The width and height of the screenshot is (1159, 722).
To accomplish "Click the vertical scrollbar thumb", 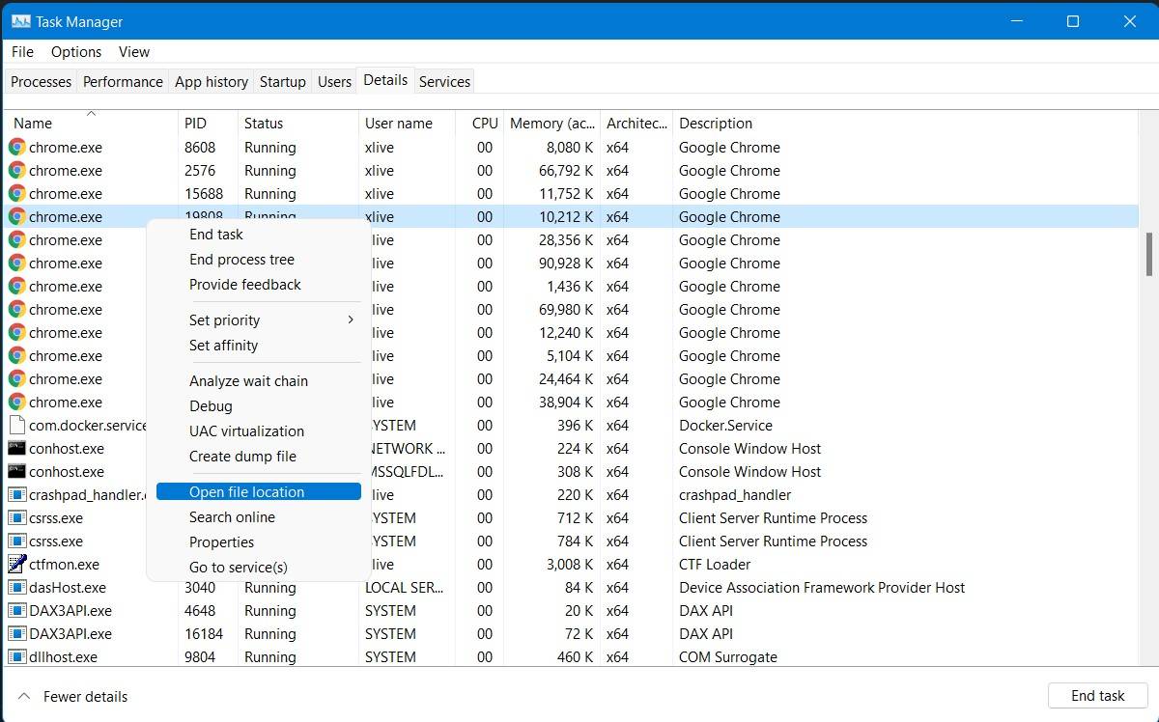I will 1148,253.
